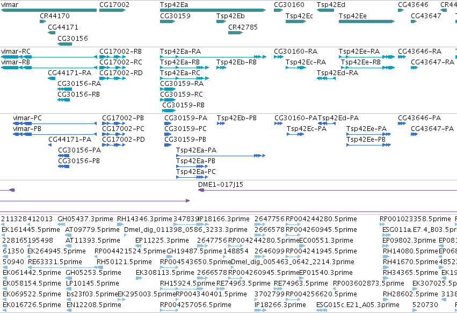
Task: Select the Tsp42Ee-RA transcript label
Action: (359, 52)
